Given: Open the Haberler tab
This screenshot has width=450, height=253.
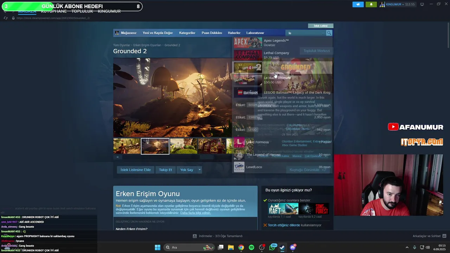Looking at the screenshot, I should 234,33.
